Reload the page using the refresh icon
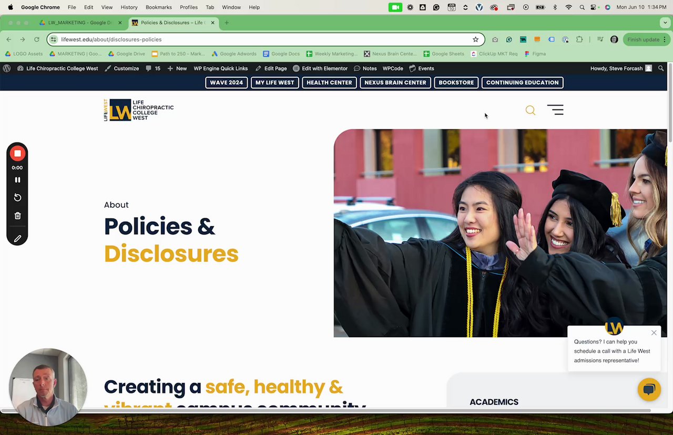Viewport: 673px width, 435px height. (x=37, y=39)
